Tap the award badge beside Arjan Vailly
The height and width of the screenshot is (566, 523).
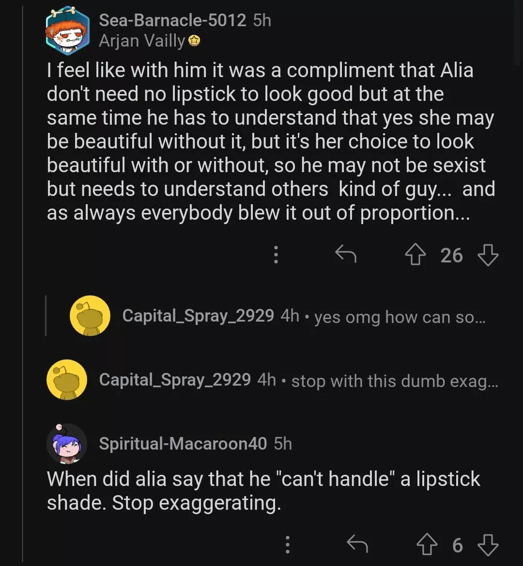pos(195,42)
